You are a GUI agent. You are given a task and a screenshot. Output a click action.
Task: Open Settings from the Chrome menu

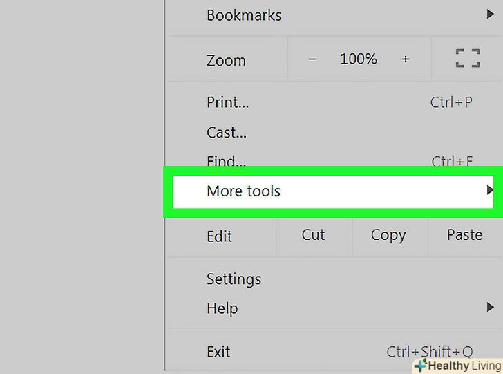click(x=234, y=279)
